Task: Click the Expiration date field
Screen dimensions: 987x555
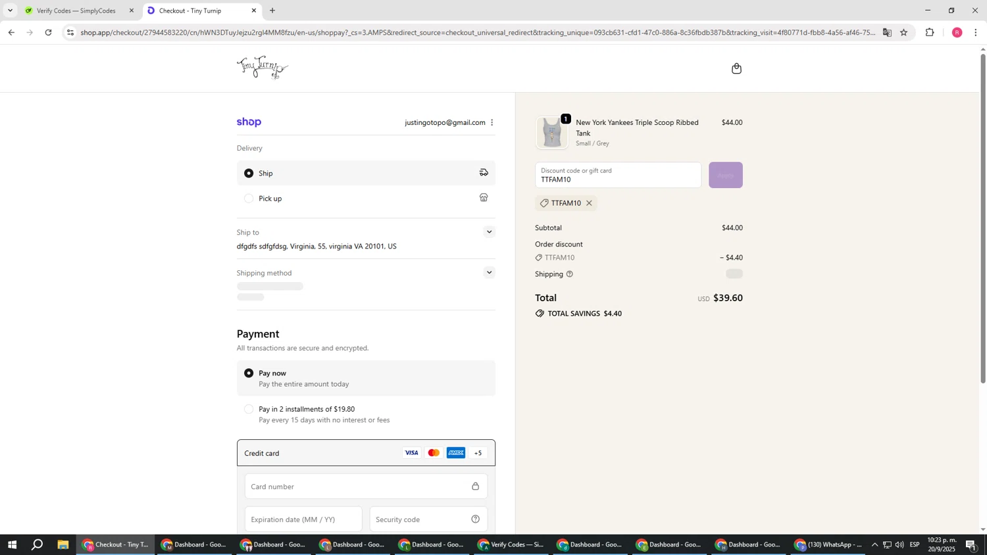Action: 303,519
